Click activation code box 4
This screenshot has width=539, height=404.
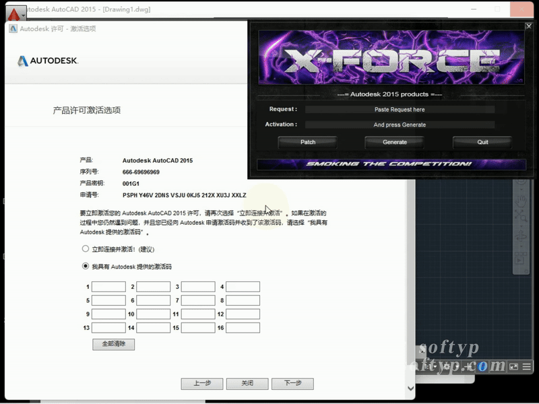click(243, 287)
